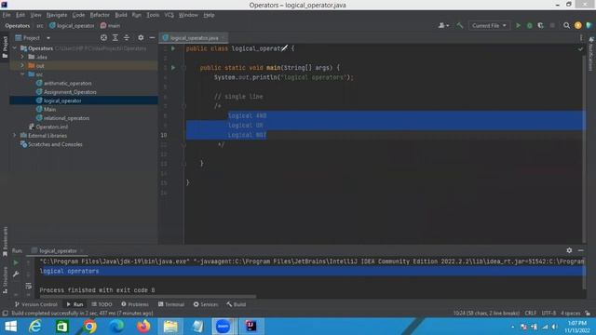Expand the out folder

point(22,65)
